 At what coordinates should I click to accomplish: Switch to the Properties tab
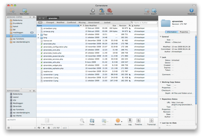[184, 32]
